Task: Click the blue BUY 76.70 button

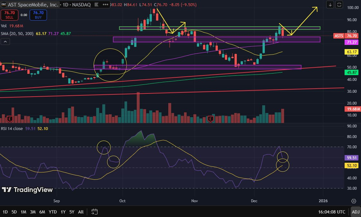Action: (x=38, y=15)
